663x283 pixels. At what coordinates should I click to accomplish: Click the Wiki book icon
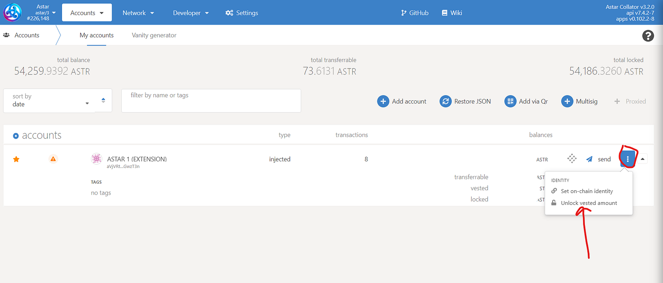(445, 13)
